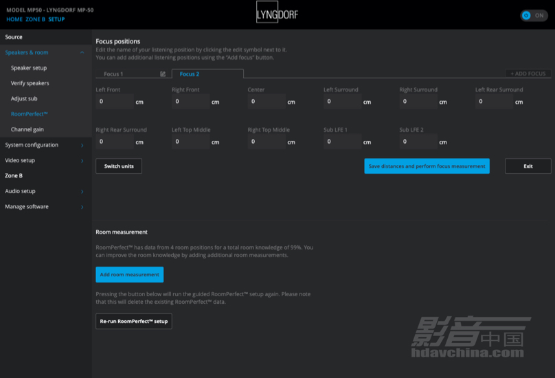Viewport: 555px width, 378px height.
Task: Toggle the ON power switch
Action: [534, 16]
